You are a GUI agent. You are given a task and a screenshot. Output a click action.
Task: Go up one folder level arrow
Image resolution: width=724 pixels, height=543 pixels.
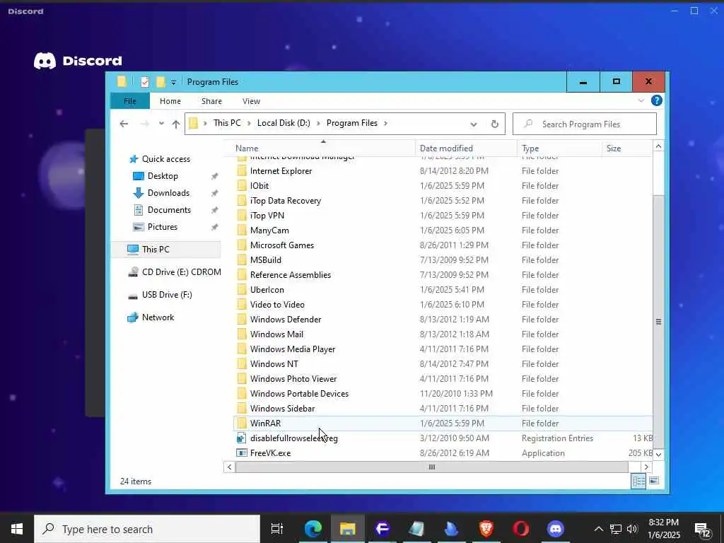pyautogui.click(x=176, y=124)
